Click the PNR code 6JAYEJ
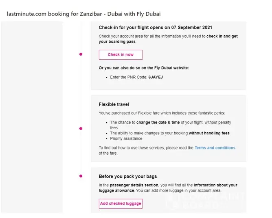Screen dimensions: 272x218 click(x=156, y=77)
